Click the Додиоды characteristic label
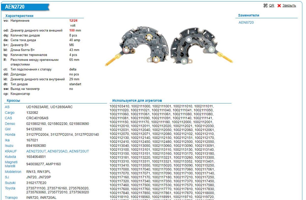 tap(18, 74)
